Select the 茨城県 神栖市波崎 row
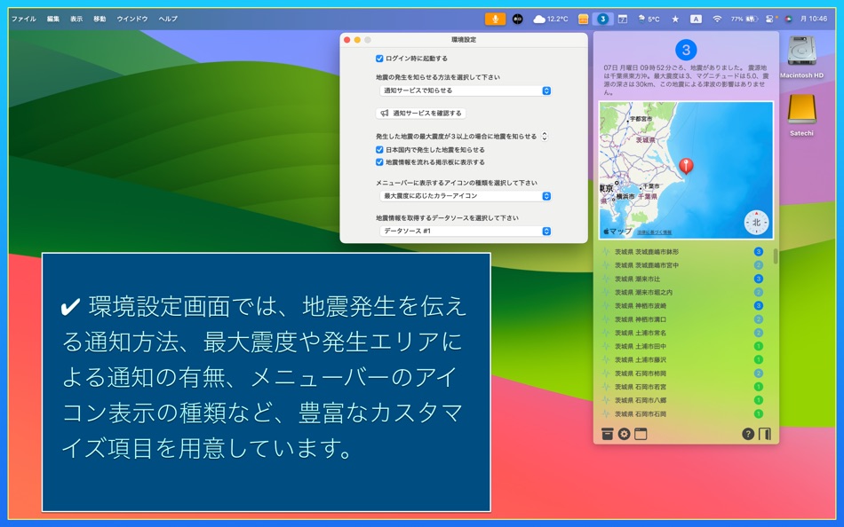Image resolution: width=844 pixels, height=527 pixels. (682, 305)
